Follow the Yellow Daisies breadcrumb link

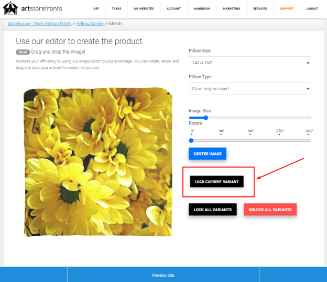click(90, 24)
